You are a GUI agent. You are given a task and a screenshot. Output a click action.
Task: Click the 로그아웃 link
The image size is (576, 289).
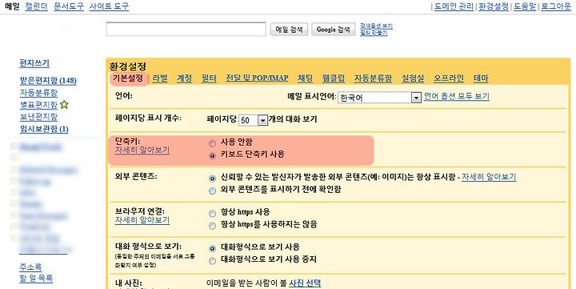[556, 6]
